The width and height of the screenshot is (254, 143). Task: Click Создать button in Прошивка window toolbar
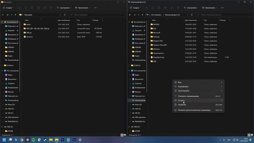point(8,8)
